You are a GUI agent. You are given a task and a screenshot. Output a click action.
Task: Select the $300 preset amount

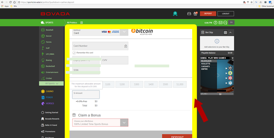pos(136,84)
